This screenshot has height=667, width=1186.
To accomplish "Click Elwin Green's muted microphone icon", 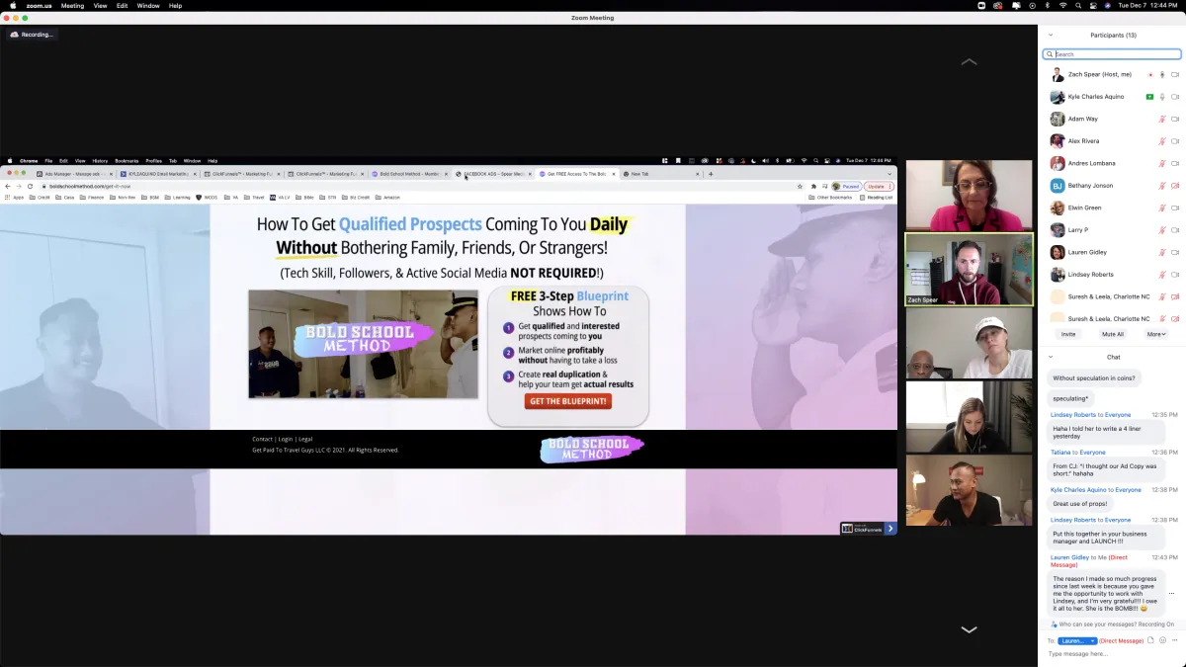I will point(1162,208).
